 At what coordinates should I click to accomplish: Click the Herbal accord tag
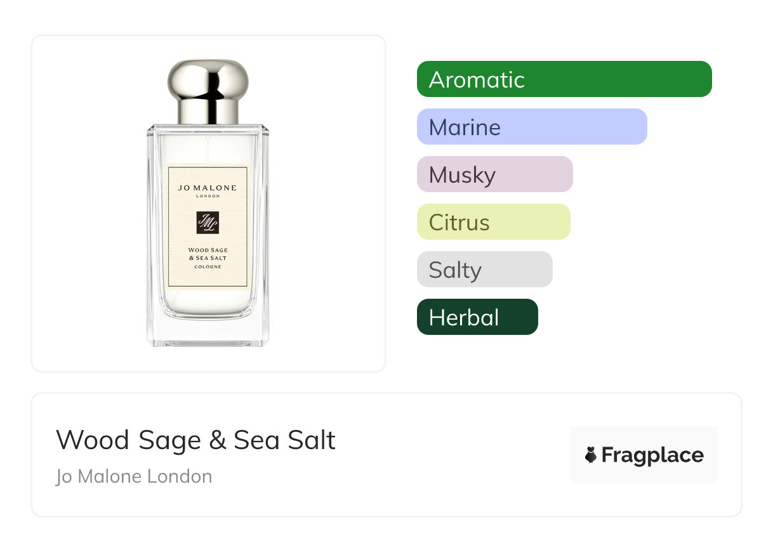click(x=477, y=317)
